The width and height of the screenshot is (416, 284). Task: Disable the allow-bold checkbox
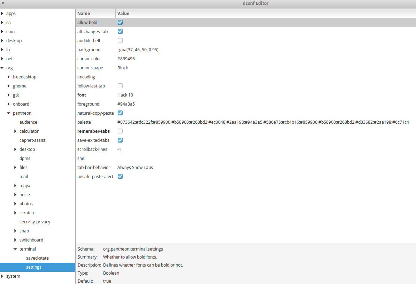(x=120, y=22)
